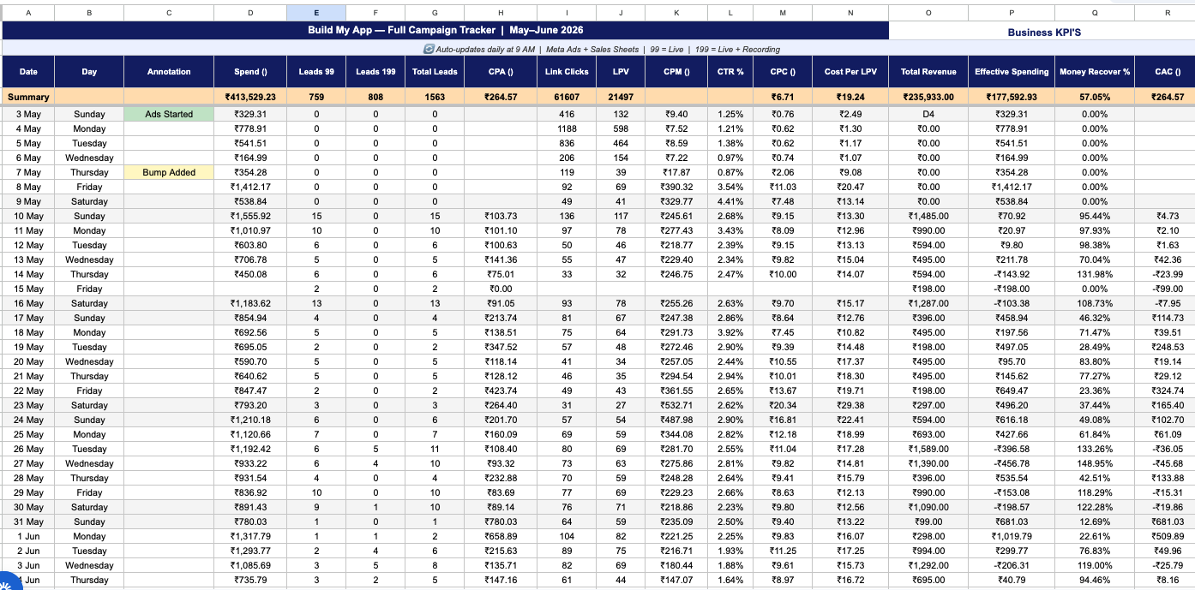This screenshot has height=590, width=1195.
Task: Click summary Leads 199 value 808
Action: [x=375, y=97]
